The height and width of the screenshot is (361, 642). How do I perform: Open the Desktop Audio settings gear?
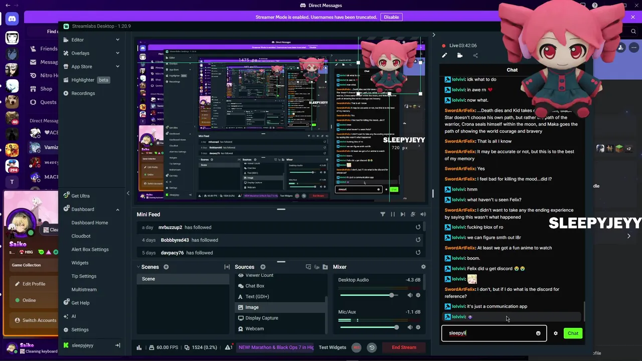pyautogui.click(x=418, y=295)
